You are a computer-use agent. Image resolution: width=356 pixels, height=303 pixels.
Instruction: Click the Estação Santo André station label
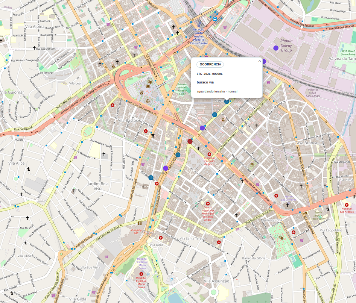199,36
